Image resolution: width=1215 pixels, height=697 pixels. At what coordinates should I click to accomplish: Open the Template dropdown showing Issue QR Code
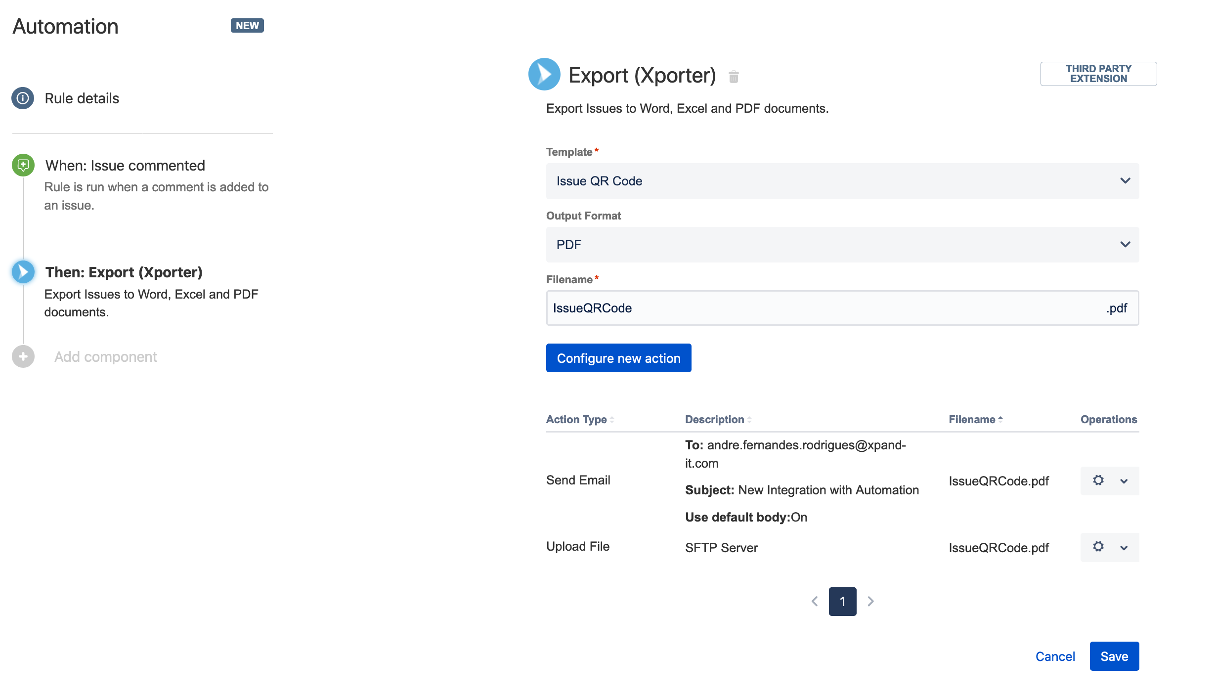(842, 181)
